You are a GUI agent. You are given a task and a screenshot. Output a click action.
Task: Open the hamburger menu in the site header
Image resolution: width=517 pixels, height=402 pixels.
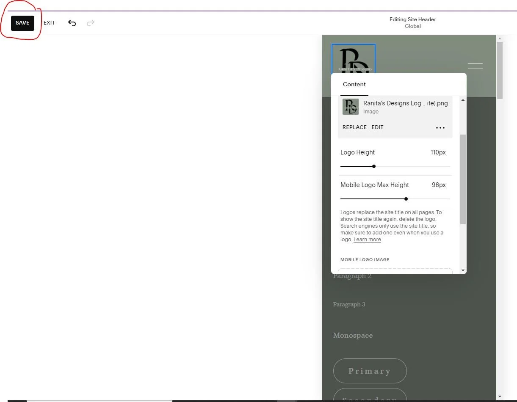(x=475, y=66)
